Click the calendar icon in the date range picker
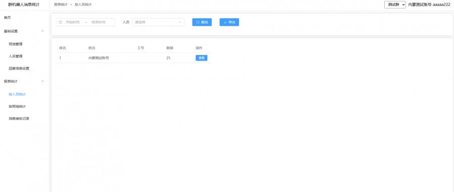The width and height of the screenshot is (454, 192). [x=61, y=22]
